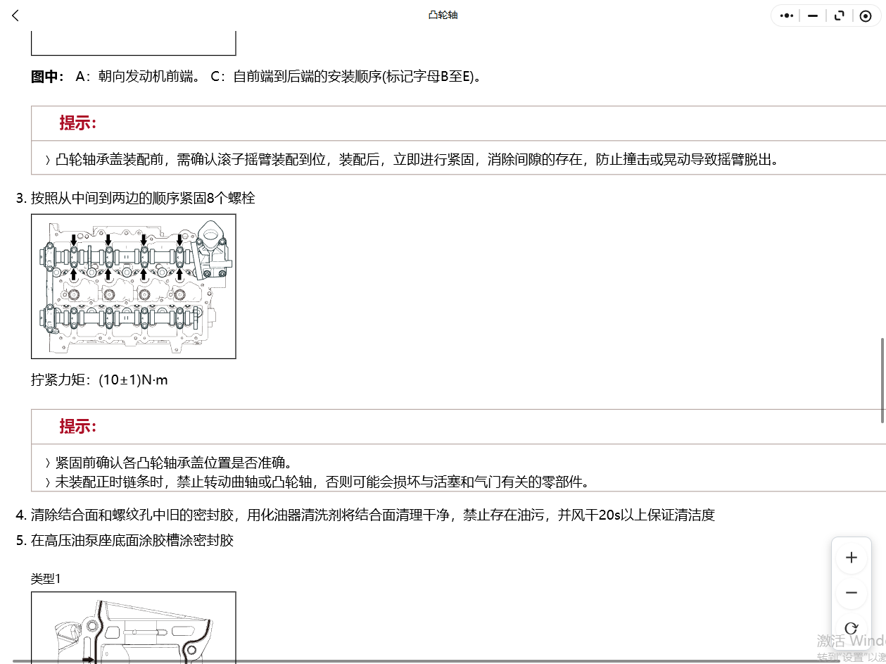Click the page title 凸轮轴
The image size is (886, 664).
(443, 15)
